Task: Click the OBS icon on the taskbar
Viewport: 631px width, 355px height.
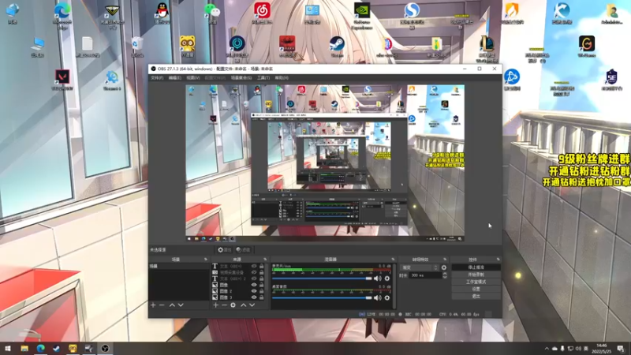Action: tap(105, 349)
